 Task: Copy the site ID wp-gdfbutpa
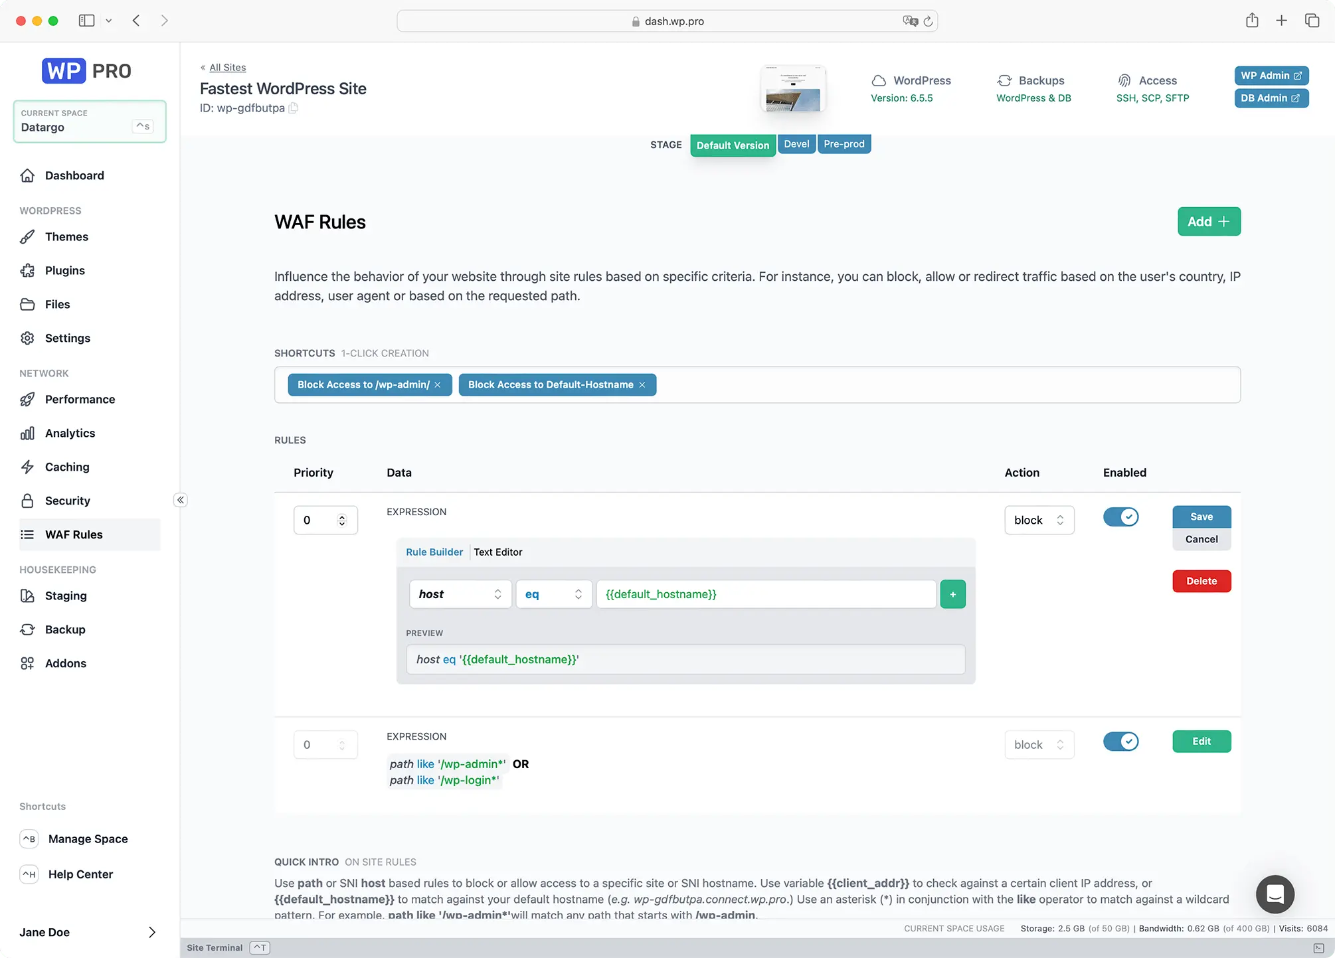pyautogui.click(x=294, y=108)
